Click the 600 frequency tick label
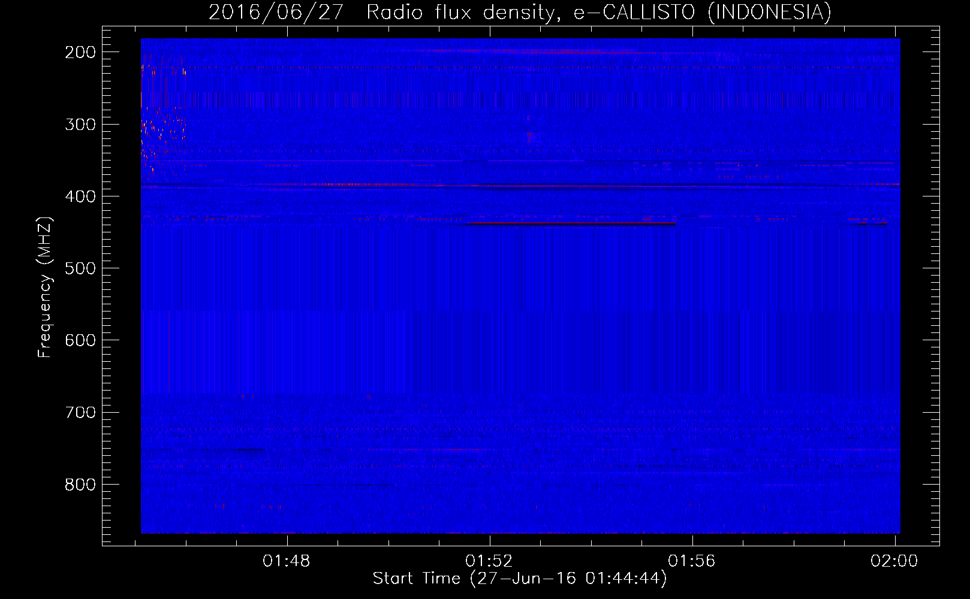The width and height of the screenshot is (970, 599). point(80,340)
